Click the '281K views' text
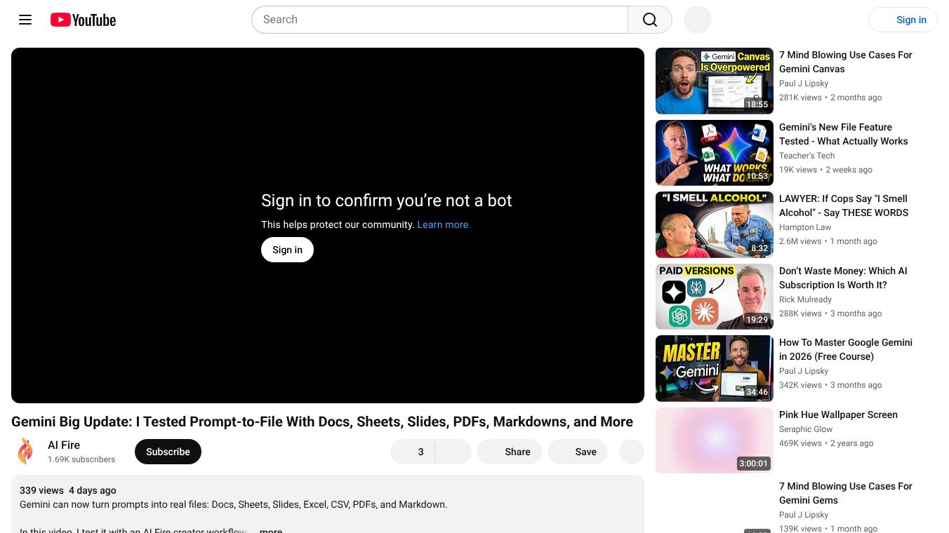 coord(800,97)
